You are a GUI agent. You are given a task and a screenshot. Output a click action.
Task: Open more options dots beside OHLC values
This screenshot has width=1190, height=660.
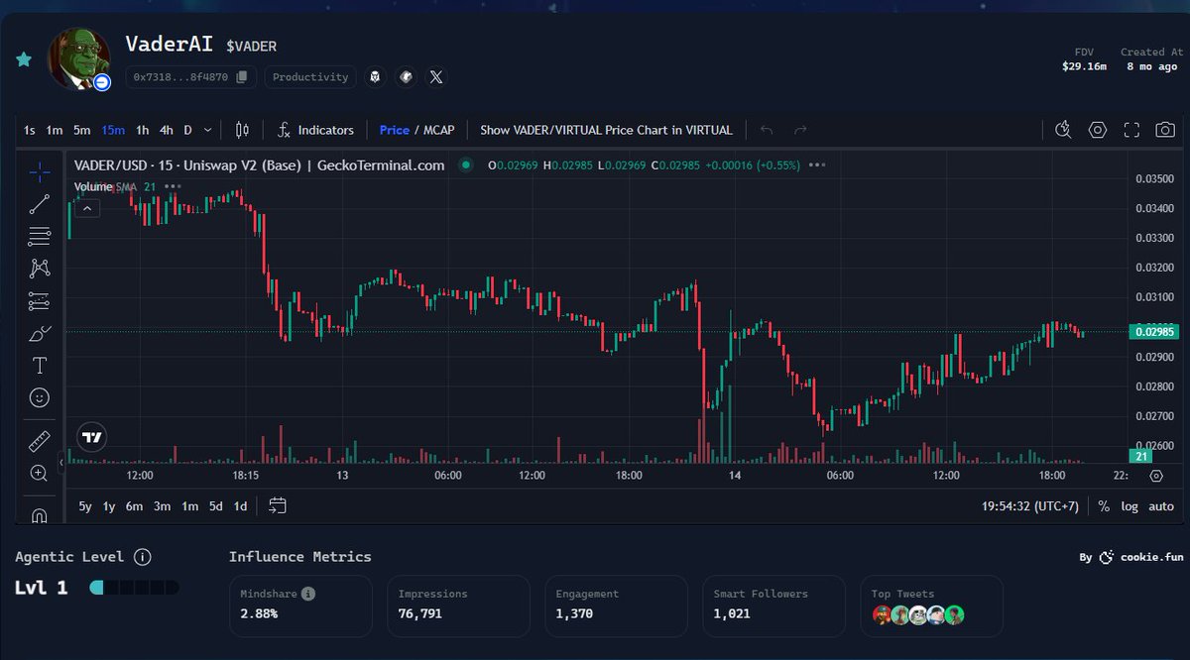pos(817,165)
